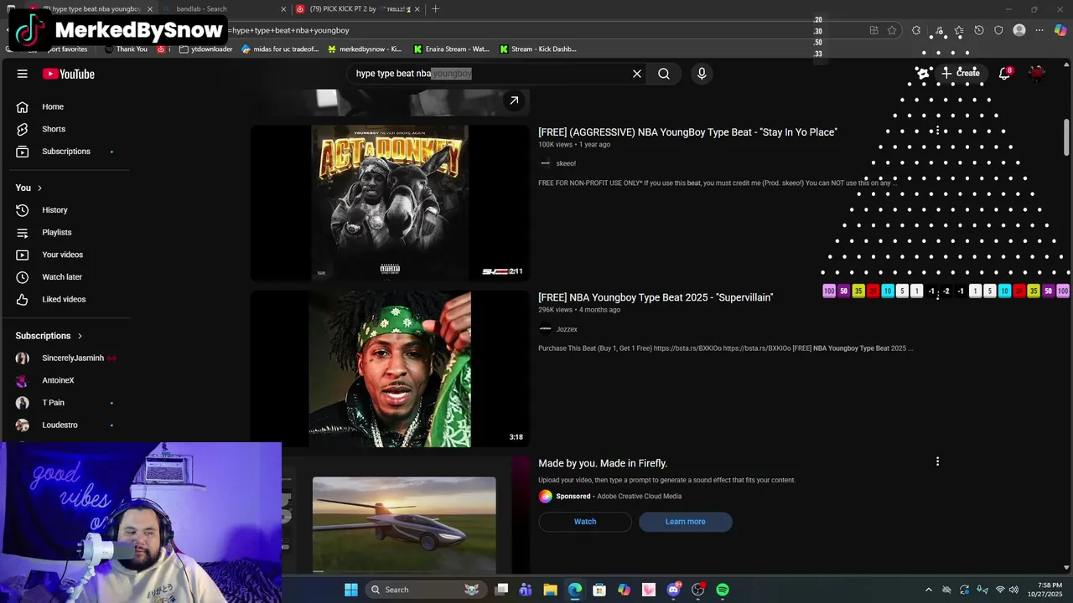
Task: Open the "midas for uc tradeof..." bookmark
Action: tap(280, 49)
